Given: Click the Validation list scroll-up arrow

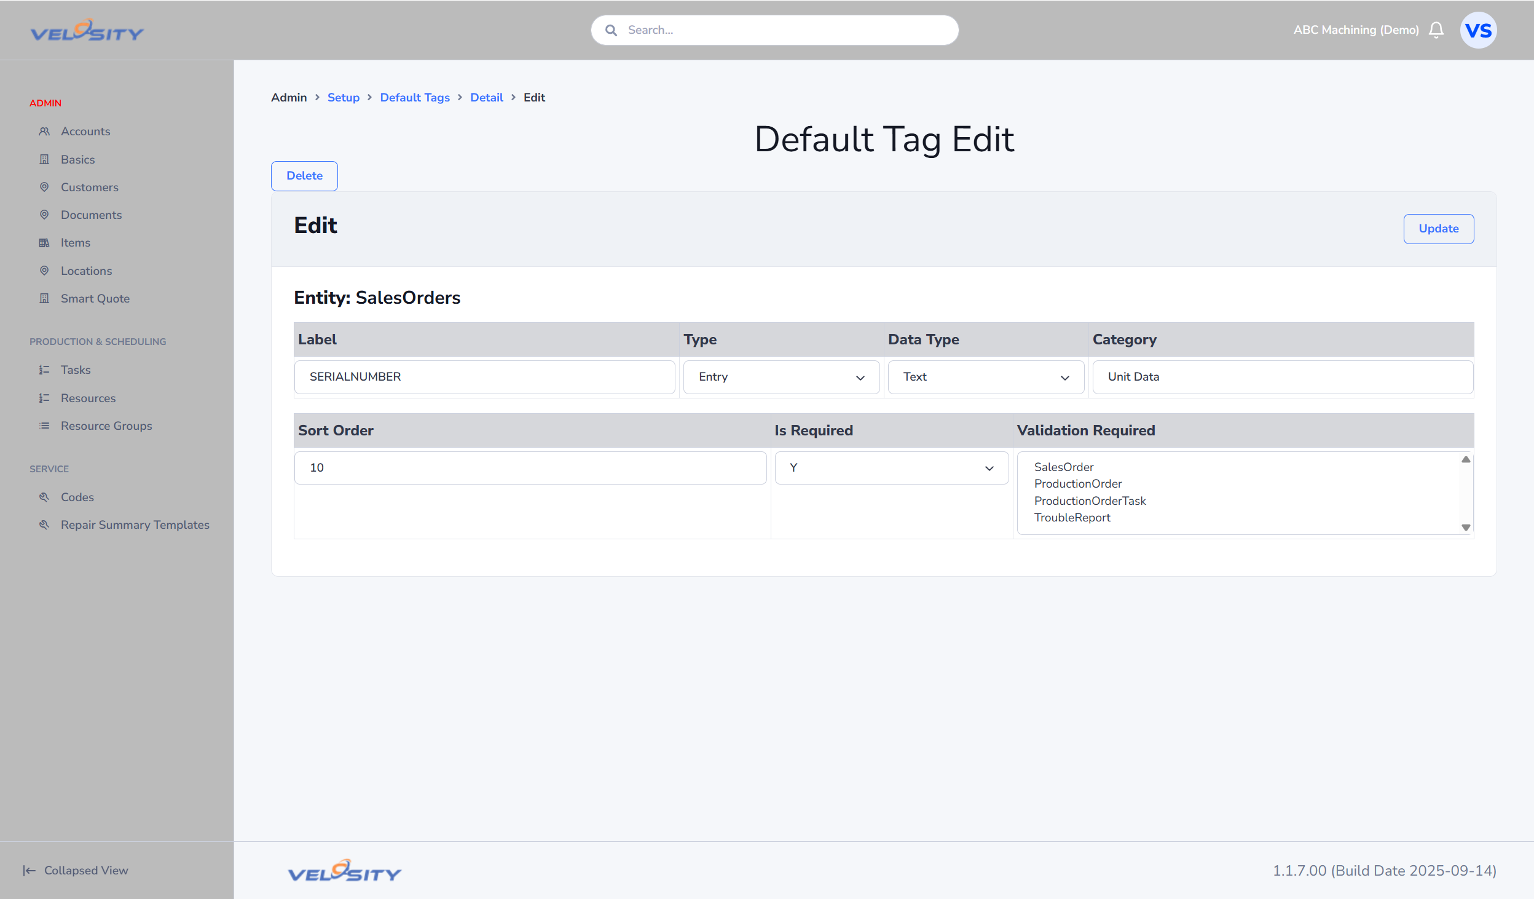Looking at the screenshot, I should click(x=1466, y=459).
